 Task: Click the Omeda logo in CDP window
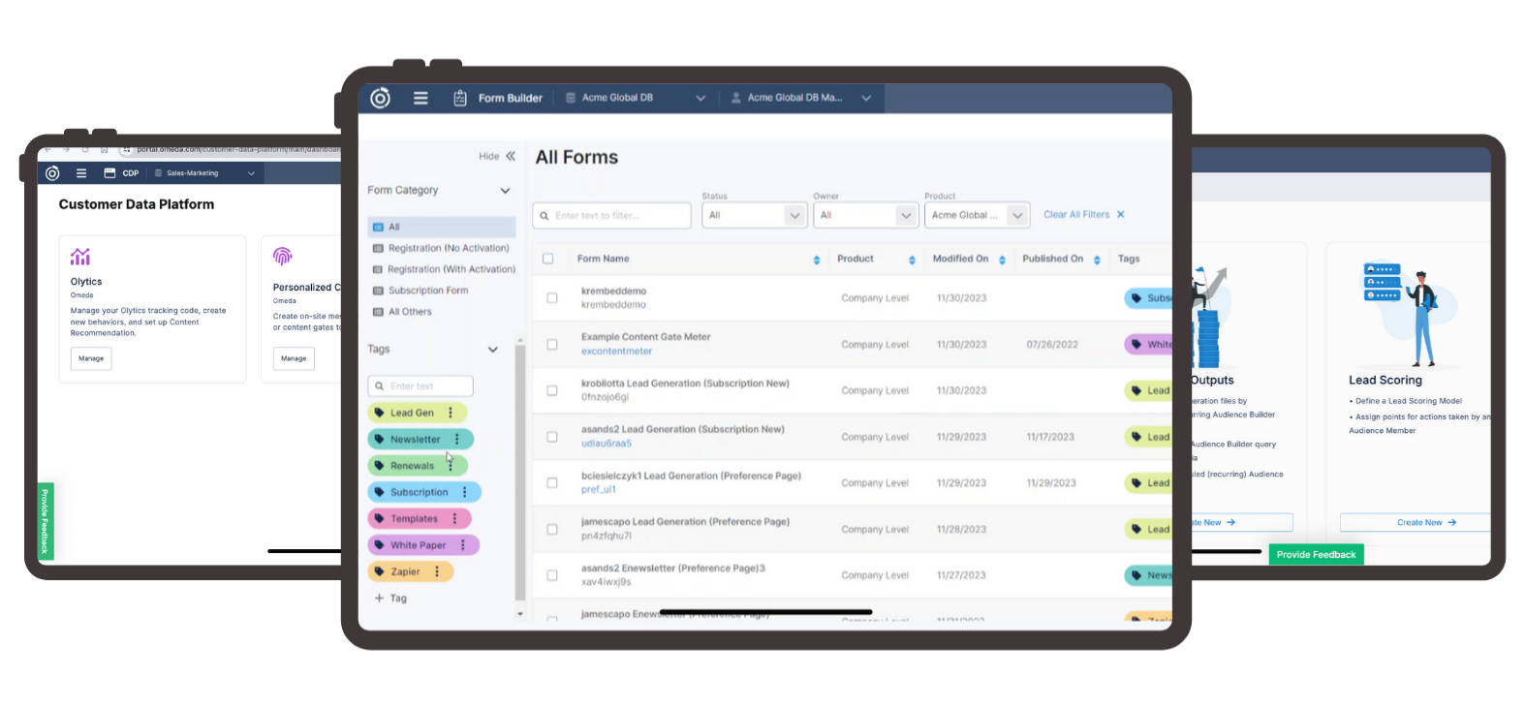pyautogui.click(x=52, y=173)
